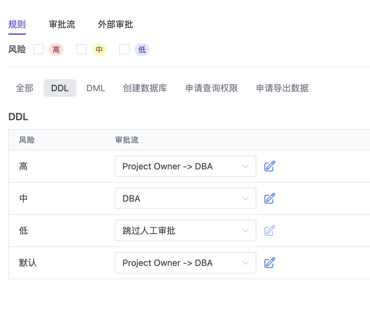Image resolution: width=370 pixels, height=323 pixels.
Task: Switch to the 审批流 tab
Action: point(62,24)
